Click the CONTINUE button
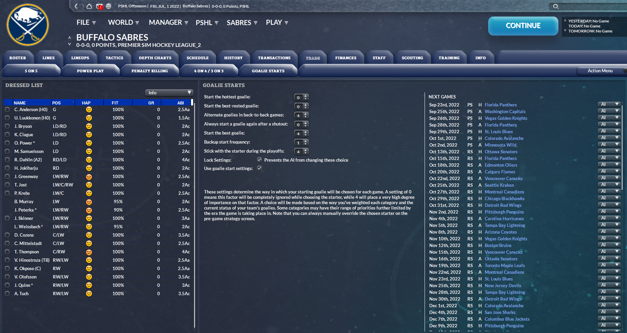 click(x=523, y=26)
